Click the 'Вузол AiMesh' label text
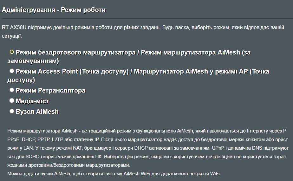 [37, 112]
